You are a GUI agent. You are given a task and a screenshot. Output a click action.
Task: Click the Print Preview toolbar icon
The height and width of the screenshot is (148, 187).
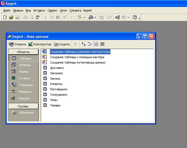[32, 18]
